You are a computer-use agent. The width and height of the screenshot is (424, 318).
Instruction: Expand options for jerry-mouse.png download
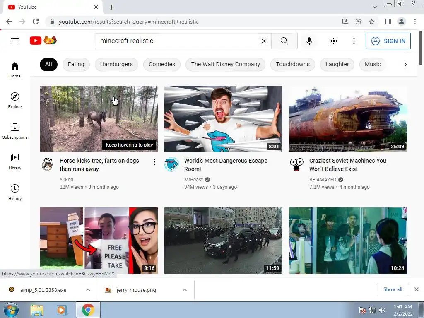click(185, 290)
